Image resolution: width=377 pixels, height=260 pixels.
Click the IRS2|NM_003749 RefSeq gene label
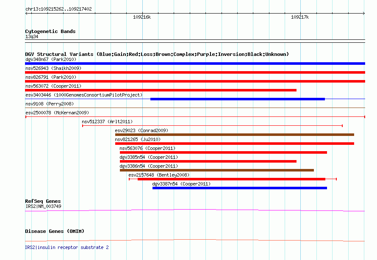coord(43,206)
